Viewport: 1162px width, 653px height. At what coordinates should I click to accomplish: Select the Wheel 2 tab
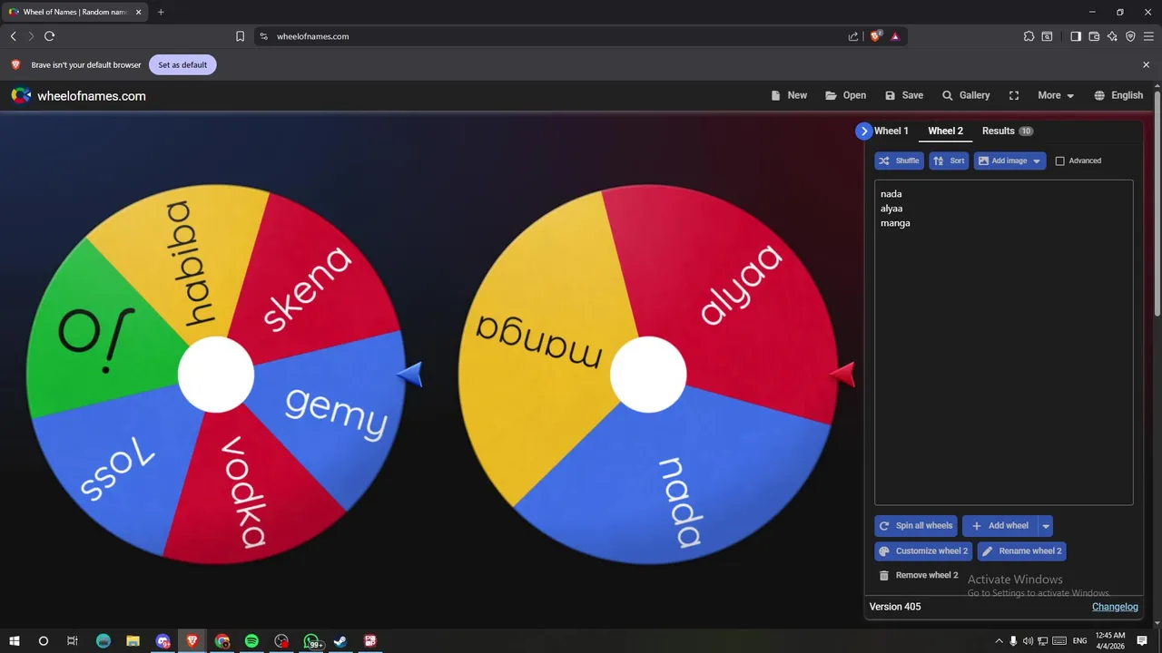(945, 131)
